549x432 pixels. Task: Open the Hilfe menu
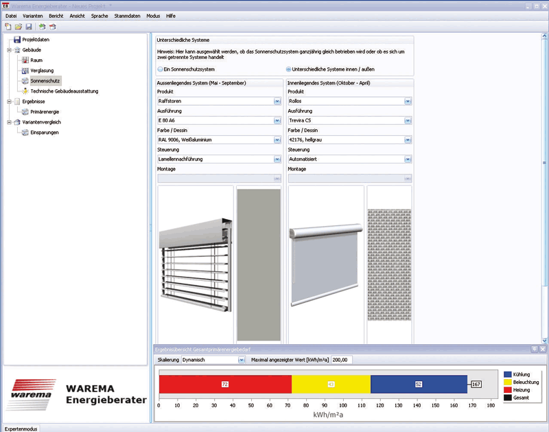coord(171,16)
